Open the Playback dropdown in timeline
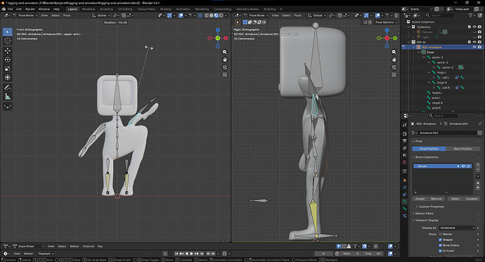 pos(46,254)
